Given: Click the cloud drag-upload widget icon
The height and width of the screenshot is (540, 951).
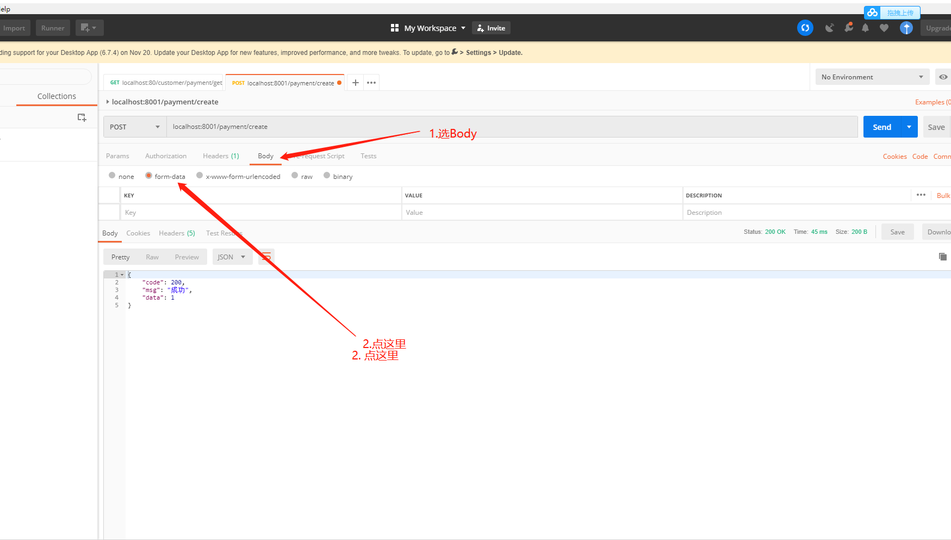Looking at the screenshot, I should point(873,13).
